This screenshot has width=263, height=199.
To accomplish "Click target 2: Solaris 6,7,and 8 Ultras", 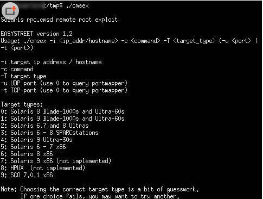I will click(44, 126).
